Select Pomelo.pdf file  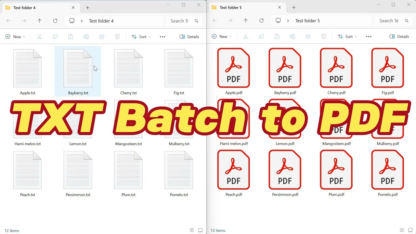click(x=388, y=173)
